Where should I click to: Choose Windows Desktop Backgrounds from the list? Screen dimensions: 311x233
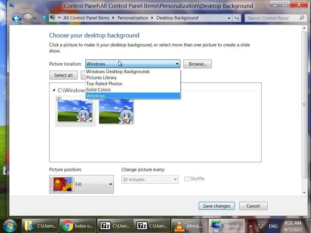tap(133, 72)
